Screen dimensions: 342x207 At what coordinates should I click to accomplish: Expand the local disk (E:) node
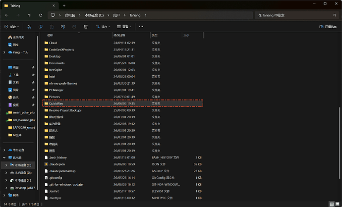click(6, 180)
